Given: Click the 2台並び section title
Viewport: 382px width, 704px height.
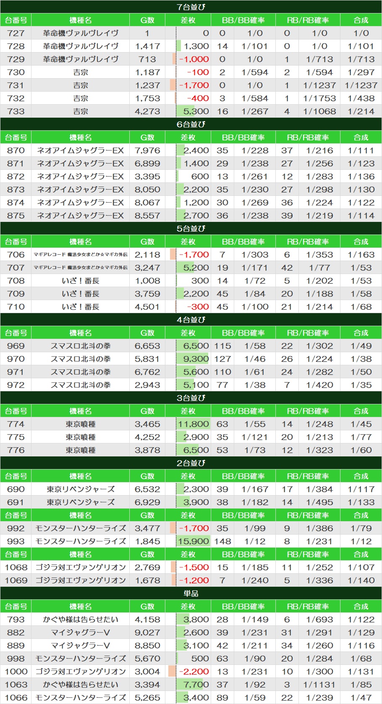Looking at the screenshot, I should 191,463.
